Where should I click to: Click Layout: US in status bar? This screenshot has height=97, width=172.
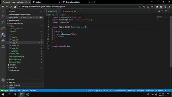click(141, 91)
